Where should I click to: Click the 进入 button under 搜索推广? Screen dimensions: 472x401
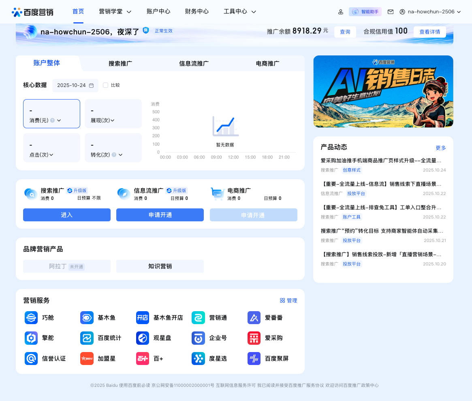[66, 215]
